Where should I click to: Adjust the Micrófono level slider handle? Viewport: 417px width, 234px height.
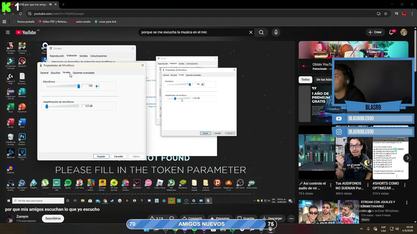(79, 86)
